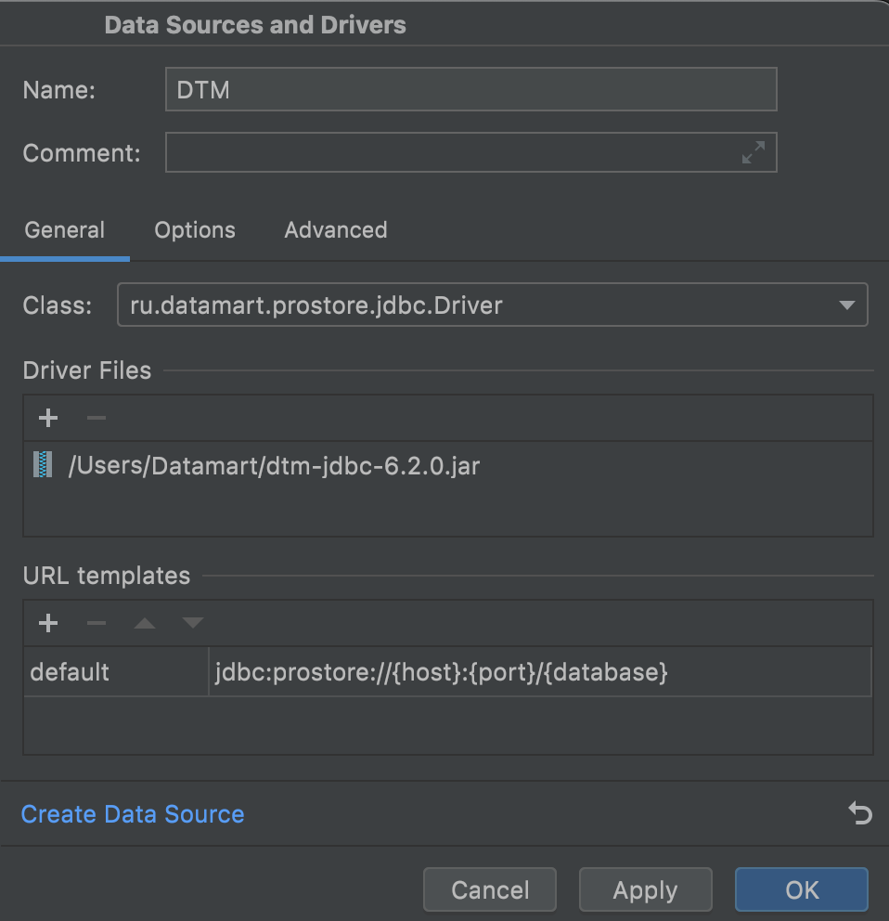Focus the Name field containing DTM
This screenshot has width=889, height=921.
[470, 90]
